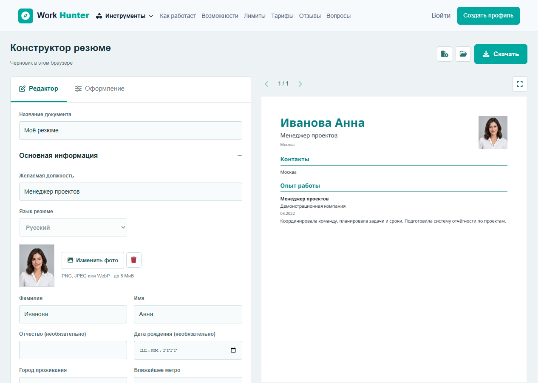Open Отзывы in the top navigation
This screenshot has height=383, width=544.
click(310, 16)
